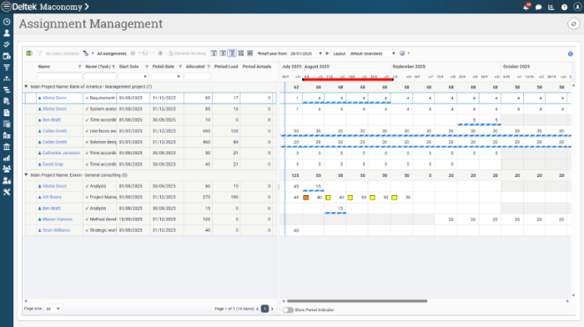
Task: Open the hierarchy org-chart sidebar icon
Action: click(x=7, y=78)
